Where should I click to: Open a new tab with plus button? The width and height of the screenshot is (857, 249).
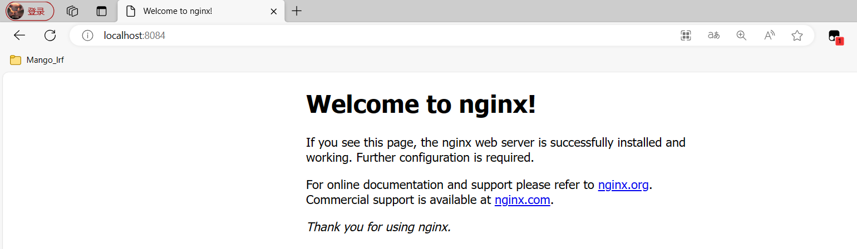[x=297, y=11]
